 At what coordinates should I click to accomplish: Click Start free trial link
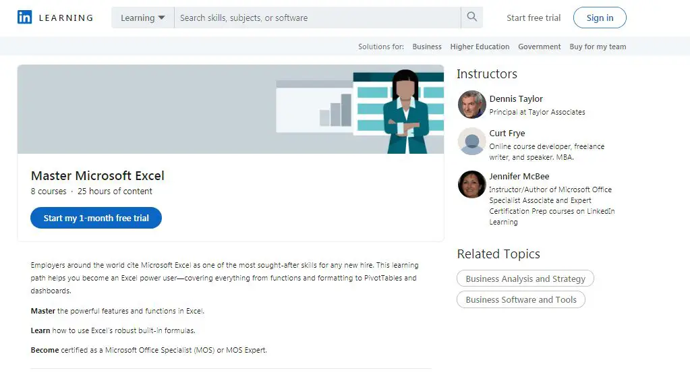534,18
